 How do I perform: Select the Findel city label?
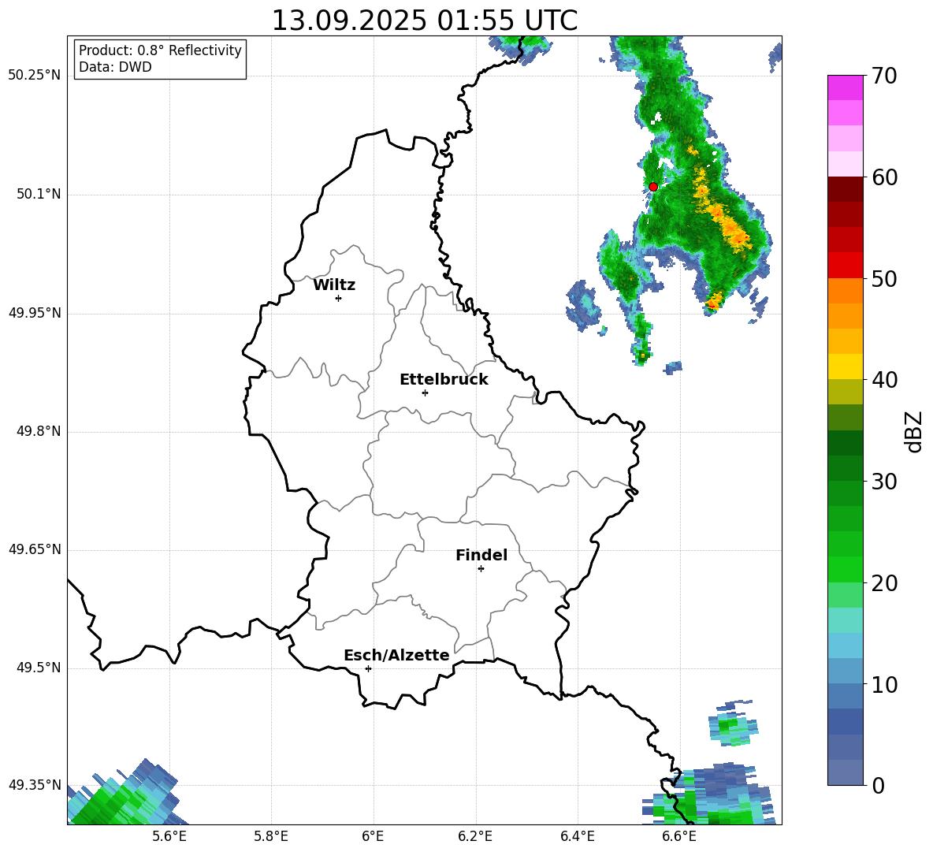[481, 555]
